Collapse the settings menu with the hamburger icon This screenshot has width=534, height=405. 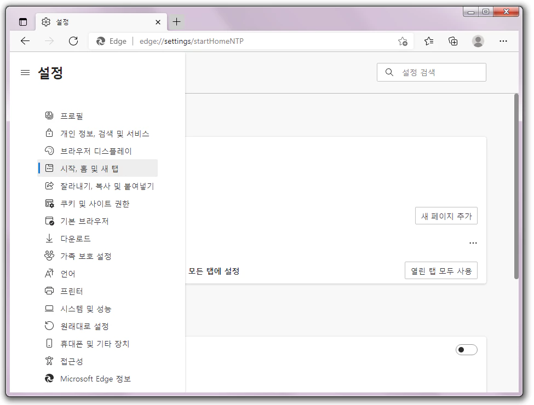[25, 72]
